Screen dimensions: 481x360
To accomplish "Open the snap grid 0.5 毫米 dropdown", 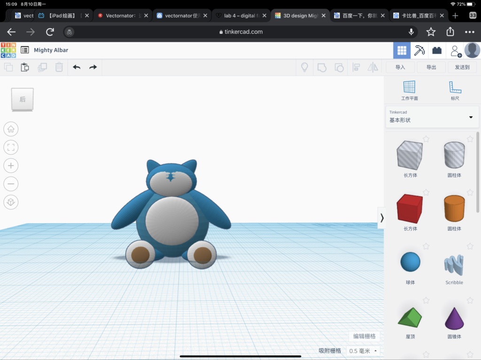I will click(x=363, y=351).
